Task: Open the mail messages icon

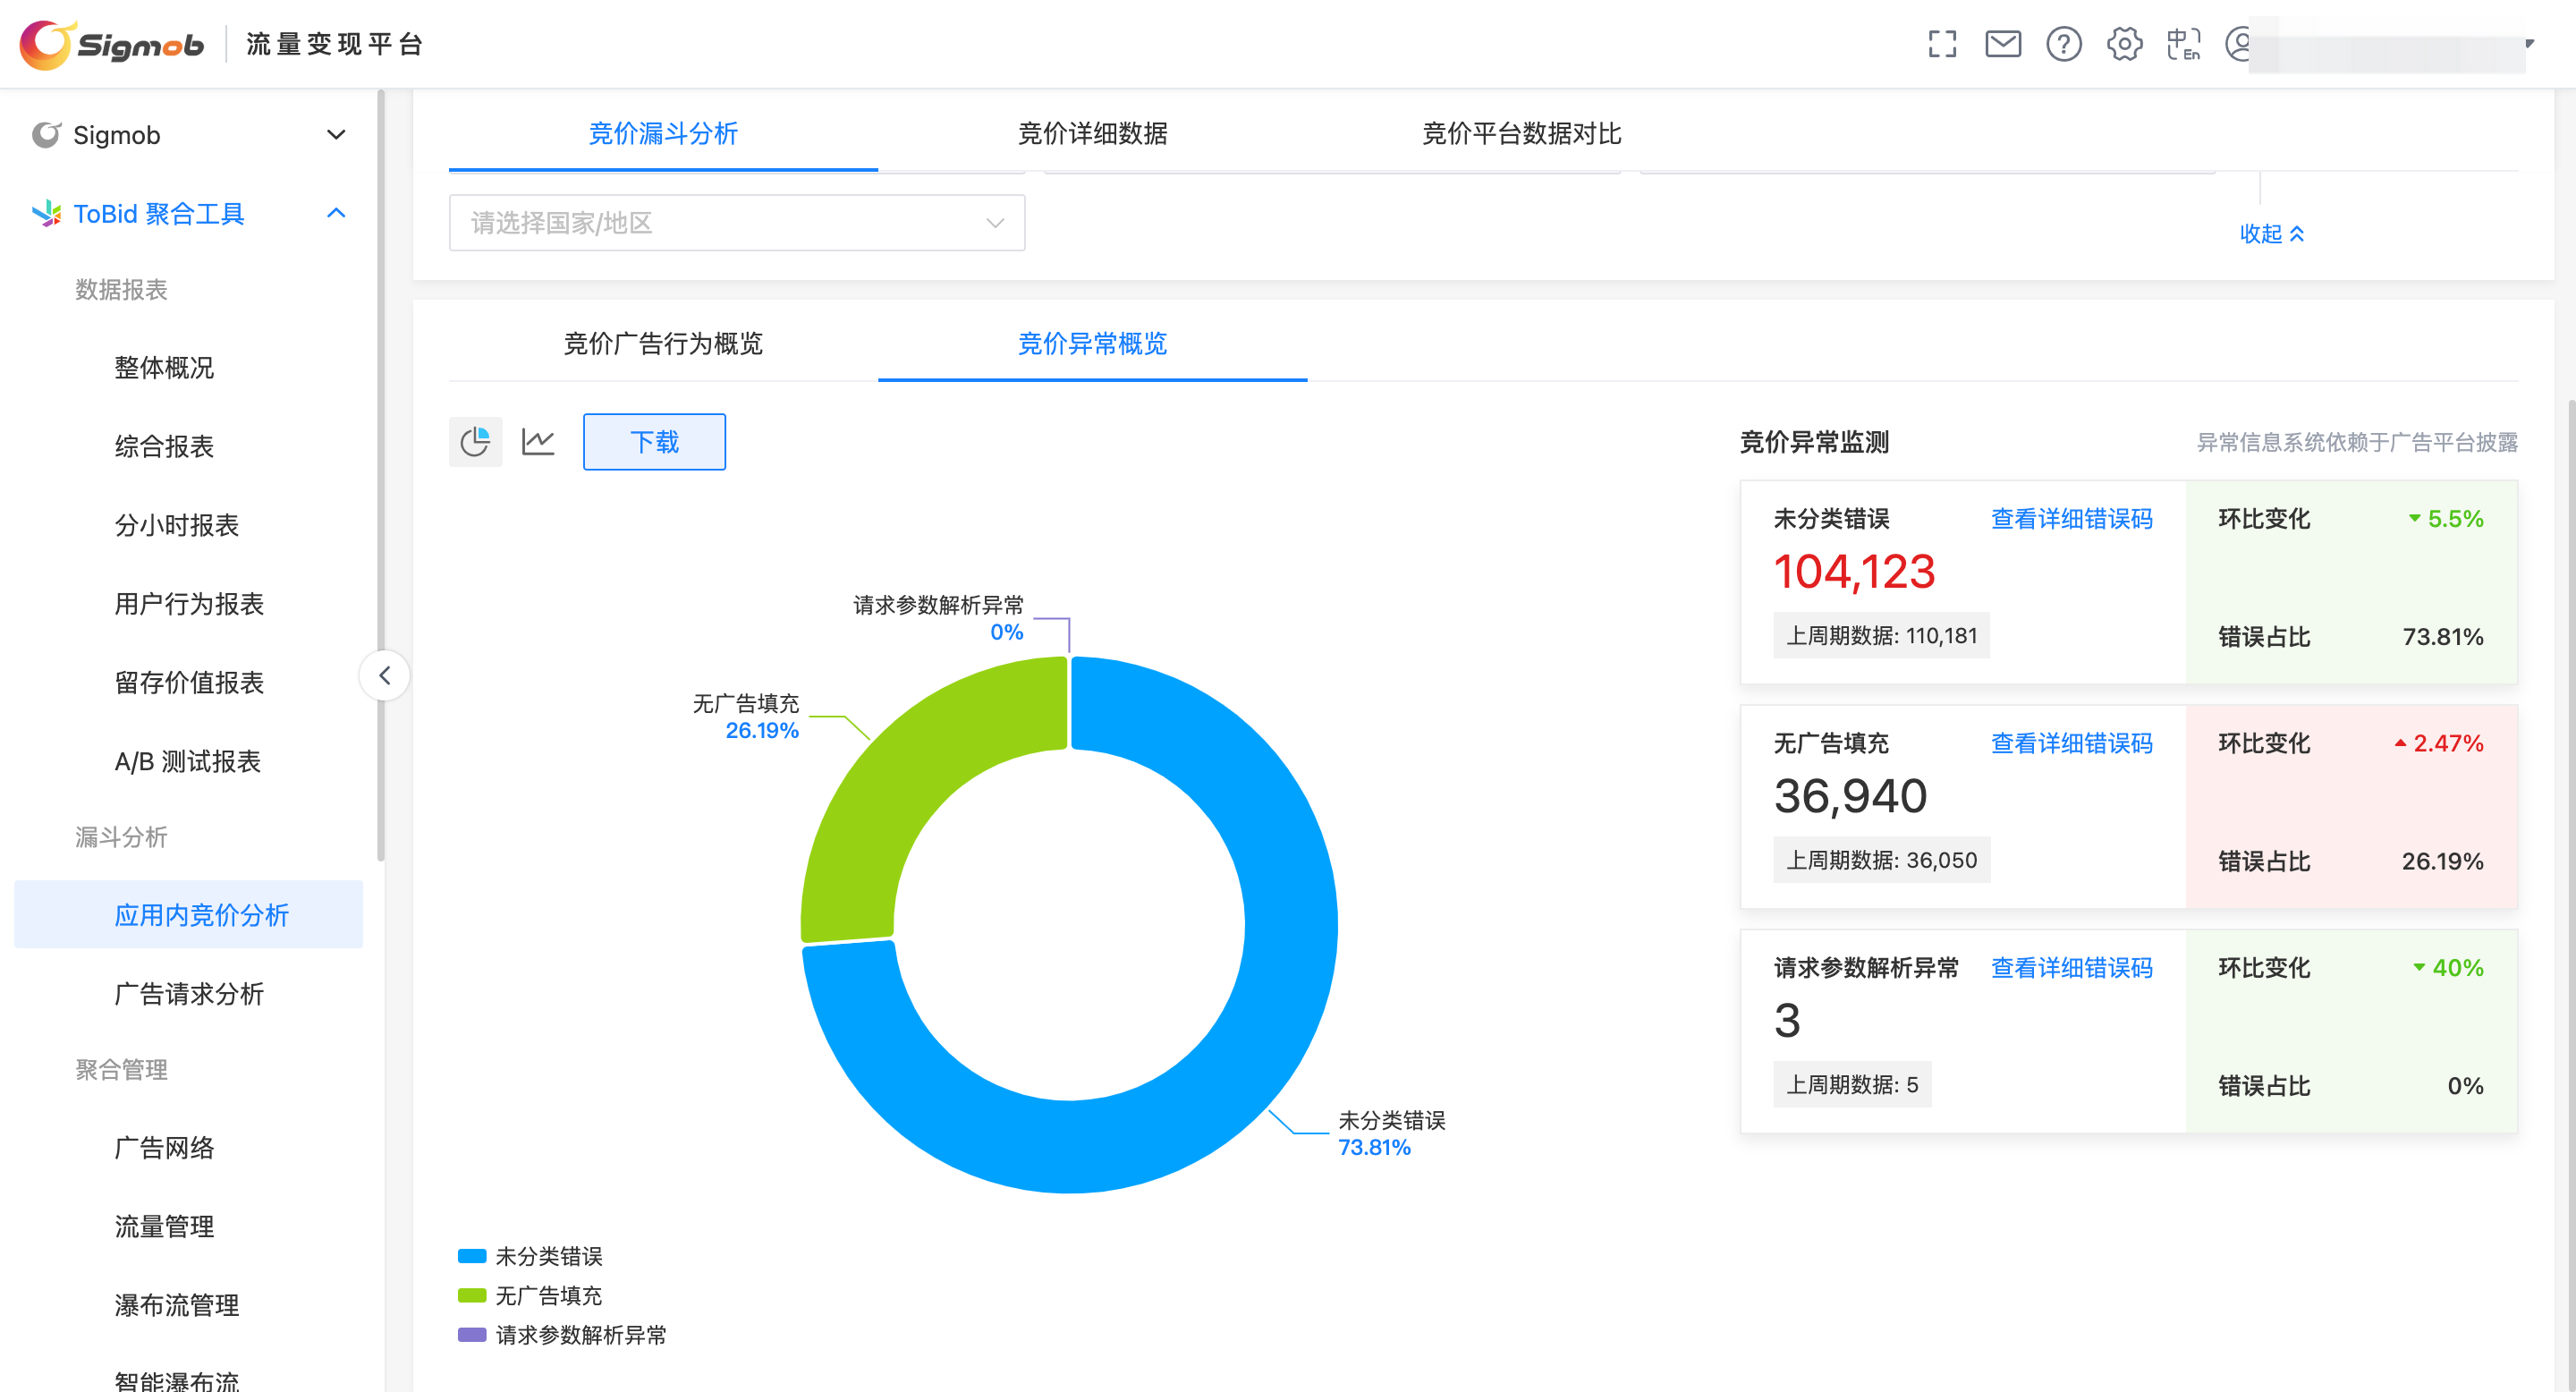Action: click(x=2003, y=44)
